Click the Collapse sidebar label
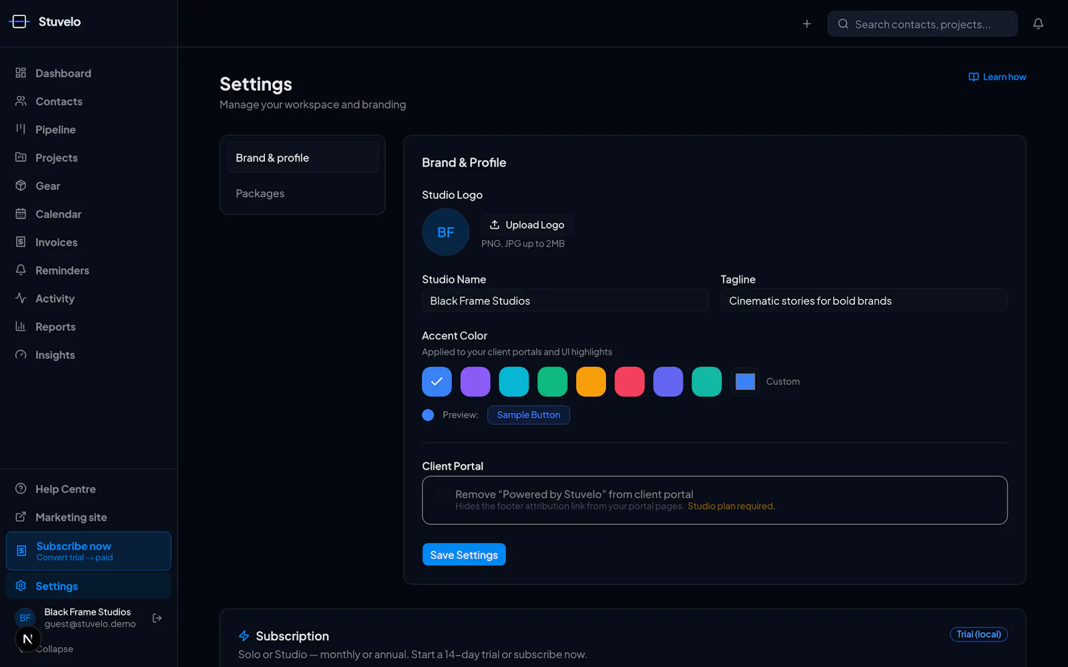This screenshot has height=667, width=1068. coord(55,649)
